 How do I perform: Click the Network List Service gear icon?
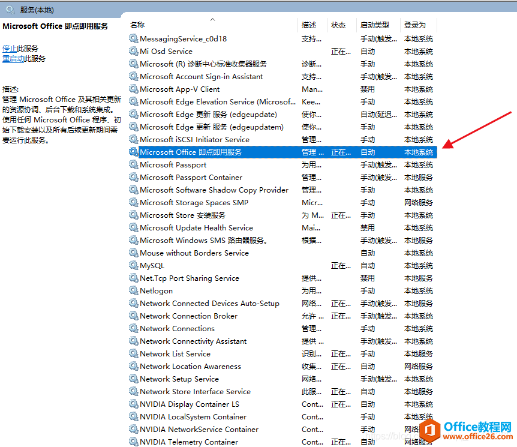coord(134,353)
